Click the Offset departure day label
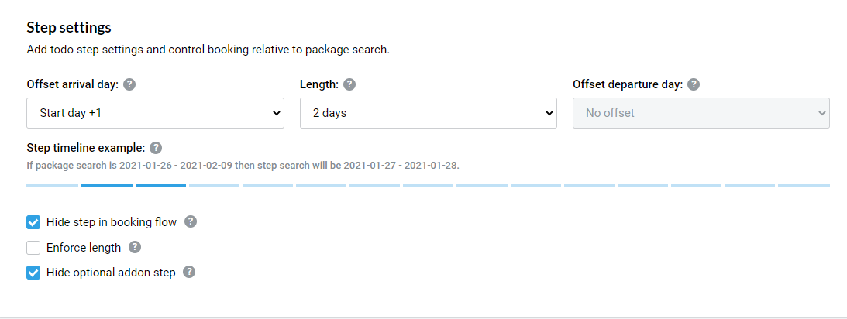The height and width of the screenshot is (319, 847). click(x=628, y=84)
